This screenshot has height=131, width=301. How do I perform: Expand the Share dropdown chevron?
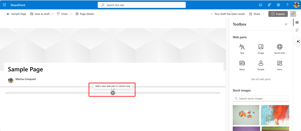click(263, 14)
